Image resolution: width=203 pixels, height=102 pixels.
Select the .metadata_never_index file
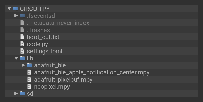click(x=58, y=23)
